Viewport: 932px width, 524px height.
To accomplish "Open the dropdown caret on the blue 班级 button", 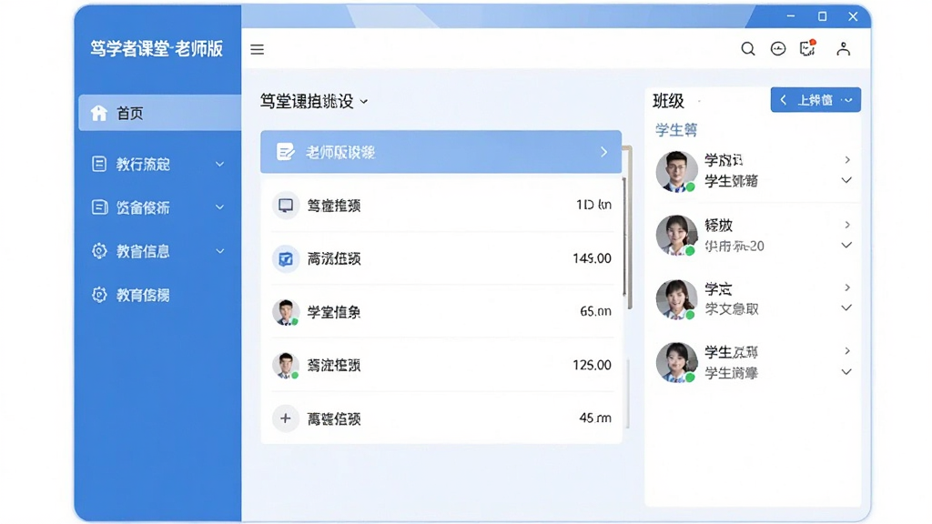I will [x=849, y=100].
